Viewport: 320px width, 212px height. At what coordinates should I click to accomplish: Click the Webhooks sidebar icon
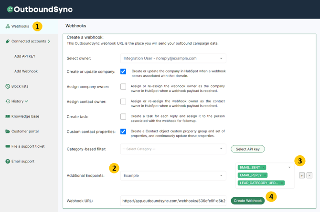(x=8, y=26)
